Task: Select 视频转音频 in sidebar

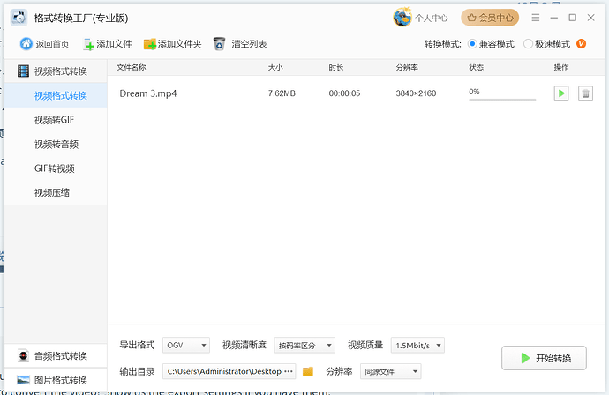Action: (56, 145)
